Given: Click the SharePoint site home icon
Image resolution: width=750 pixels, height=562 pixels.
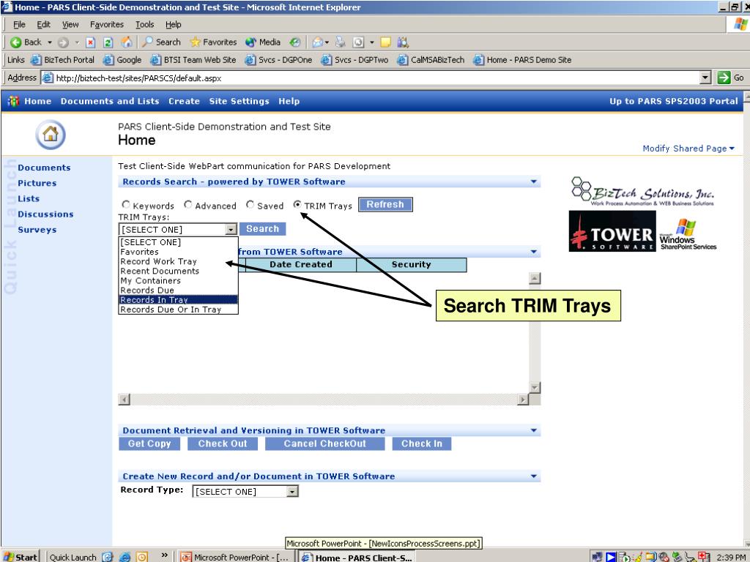Looking at the screenshot, I should tap(51, 135).
